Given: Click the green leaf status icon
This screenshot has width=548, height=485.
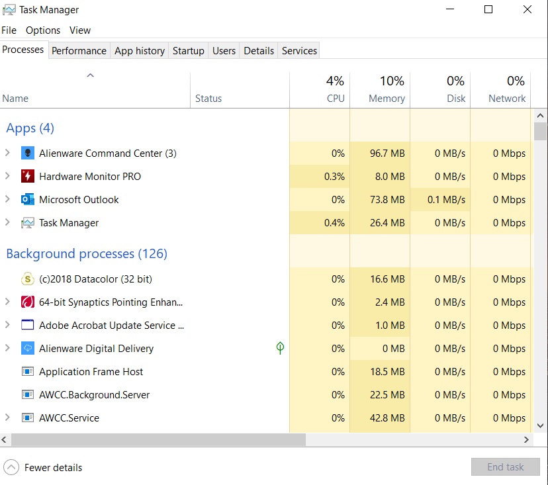Looking at the screenshot, I should pyautogui.click(x=280, y=348).
